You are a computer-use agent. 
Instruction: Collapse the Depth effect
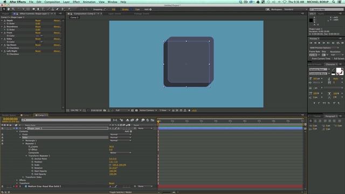coord(2,20)
